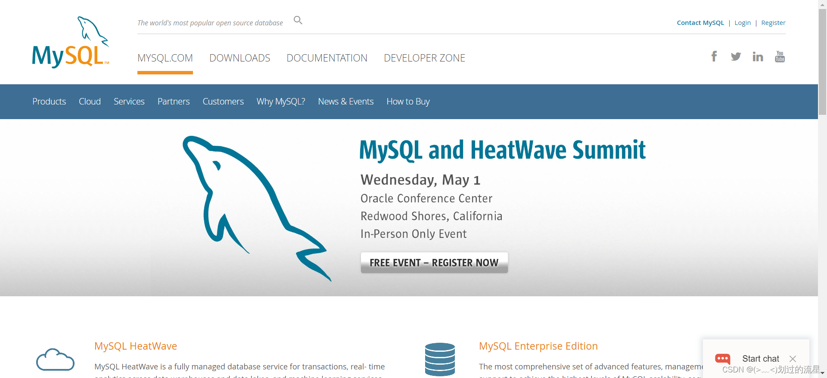The image size is (827, 378).
Task: Click the FREE EVENT – REGISTER NOW button
Action: [434, 262]
